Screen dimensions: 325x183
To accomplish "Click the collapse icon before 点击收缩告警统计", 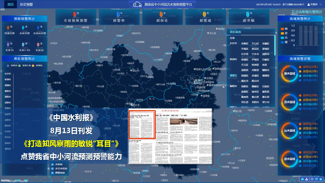I will point(293,12).
